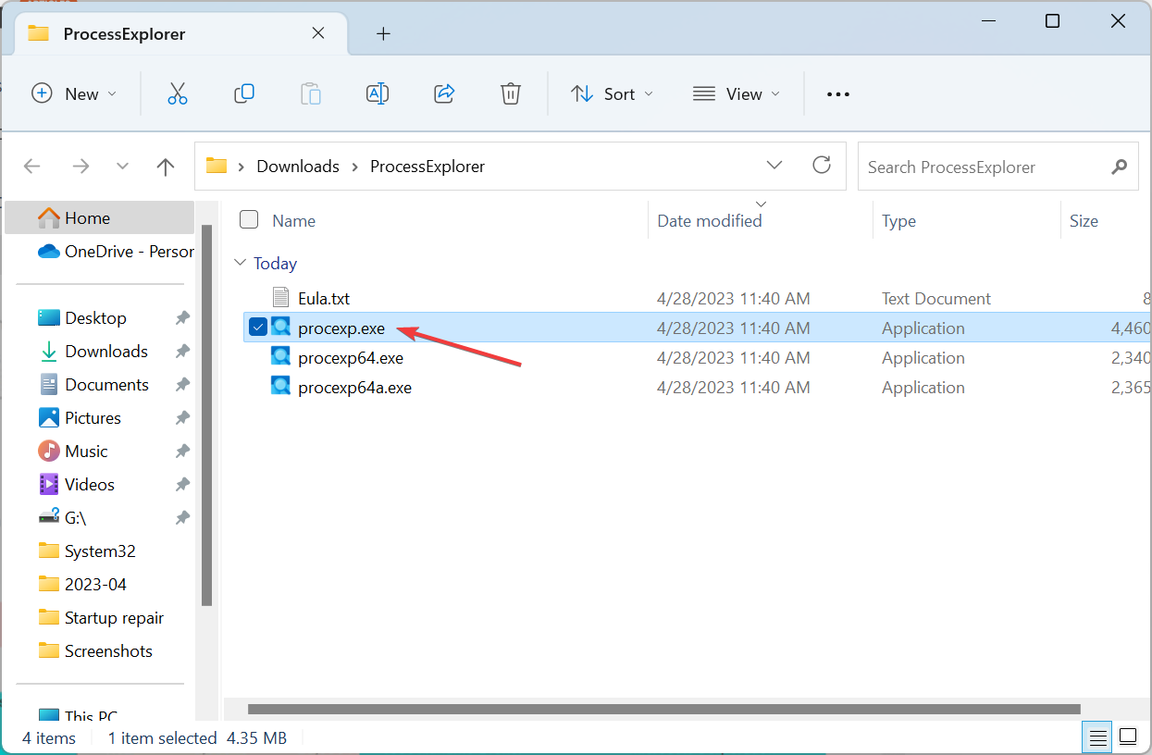Click navigation pane vertical scrollbar
The image size is (1152, 755).
tap(207, 415)
